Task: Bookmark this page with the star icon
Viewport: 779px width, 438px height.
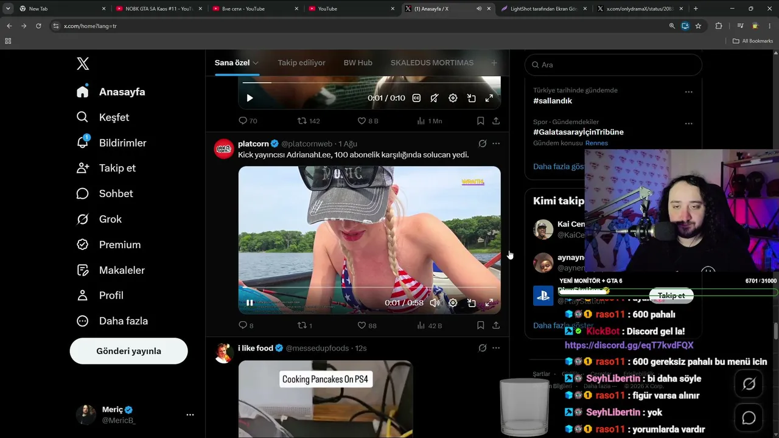Action: tap(698, 26)
